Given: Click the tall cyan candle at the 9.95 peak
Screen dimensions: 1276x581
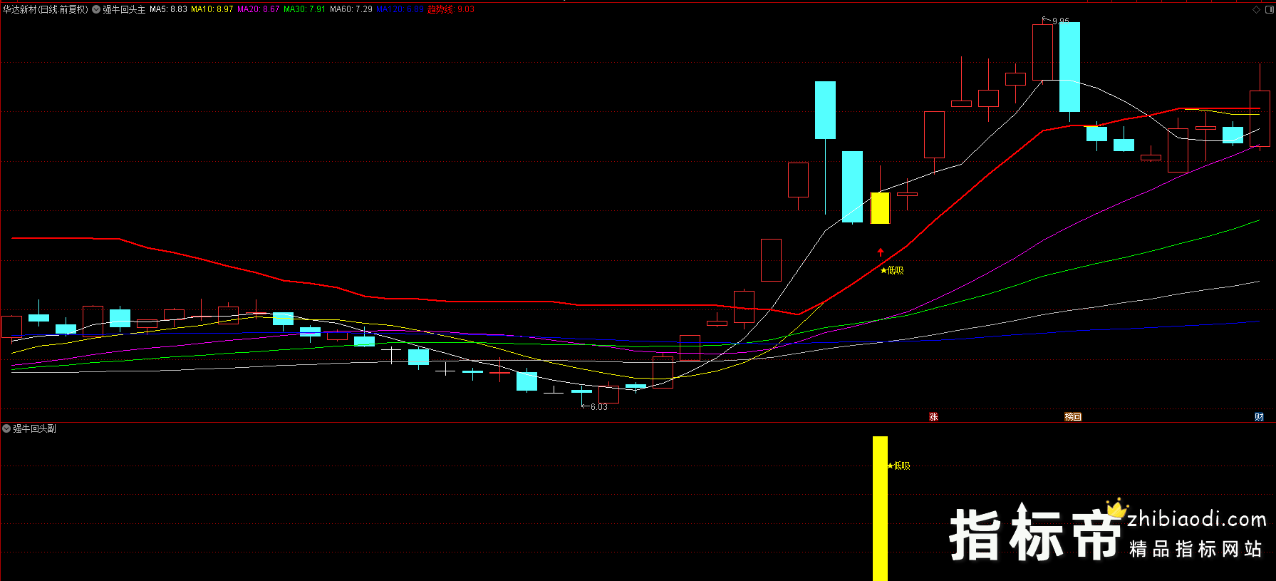Looking at the screenshot, I should coord(1069,67).
